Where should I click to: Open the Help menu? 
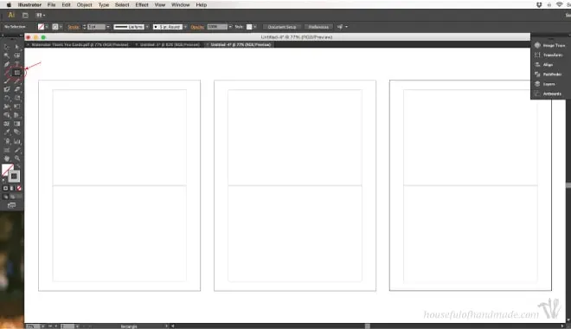201,4
